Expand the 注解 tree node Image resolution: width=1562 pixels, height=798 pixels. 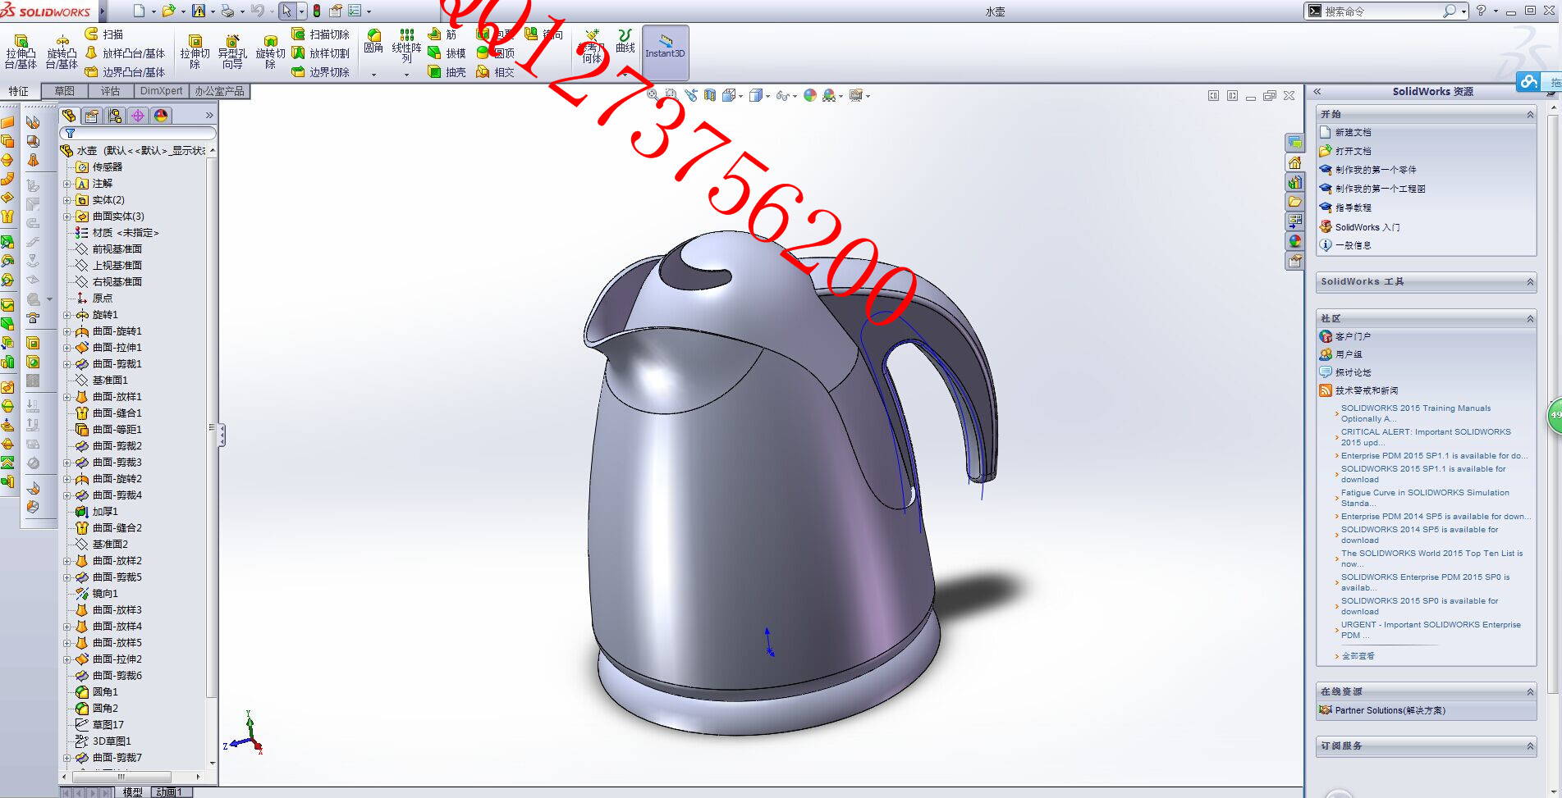click(x=67, y=184)
